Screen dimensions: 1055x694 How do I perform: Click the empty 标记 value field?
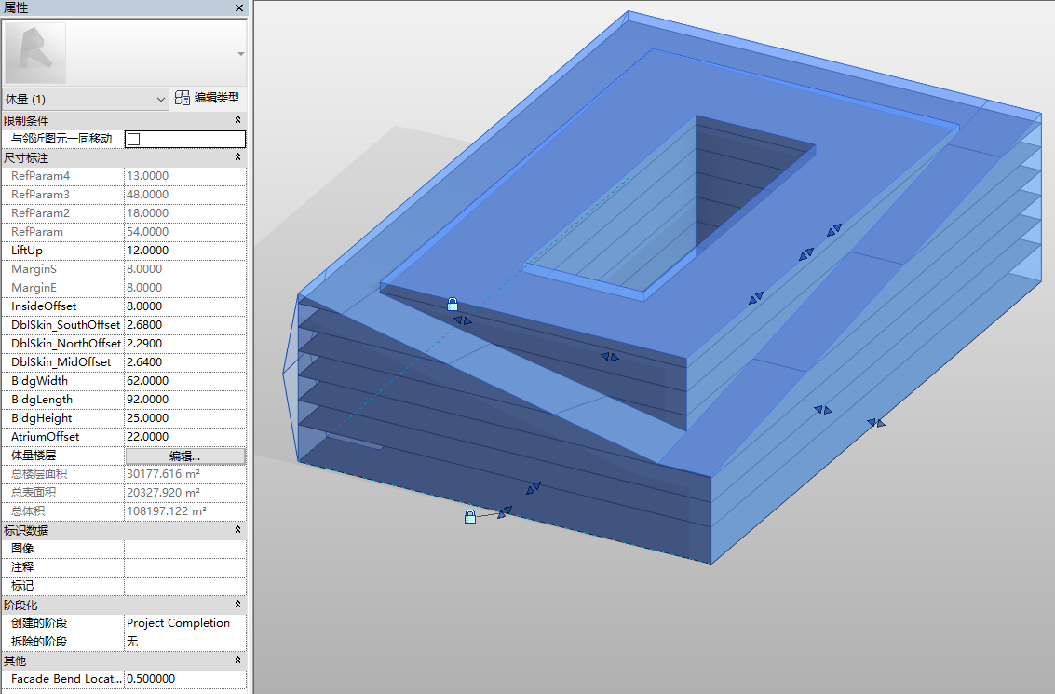[185, 586]
